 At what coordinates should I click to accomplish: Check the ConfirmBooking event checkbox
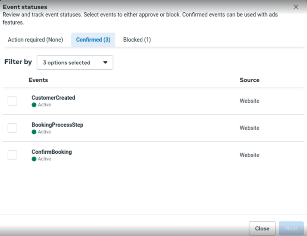(12, 155)
